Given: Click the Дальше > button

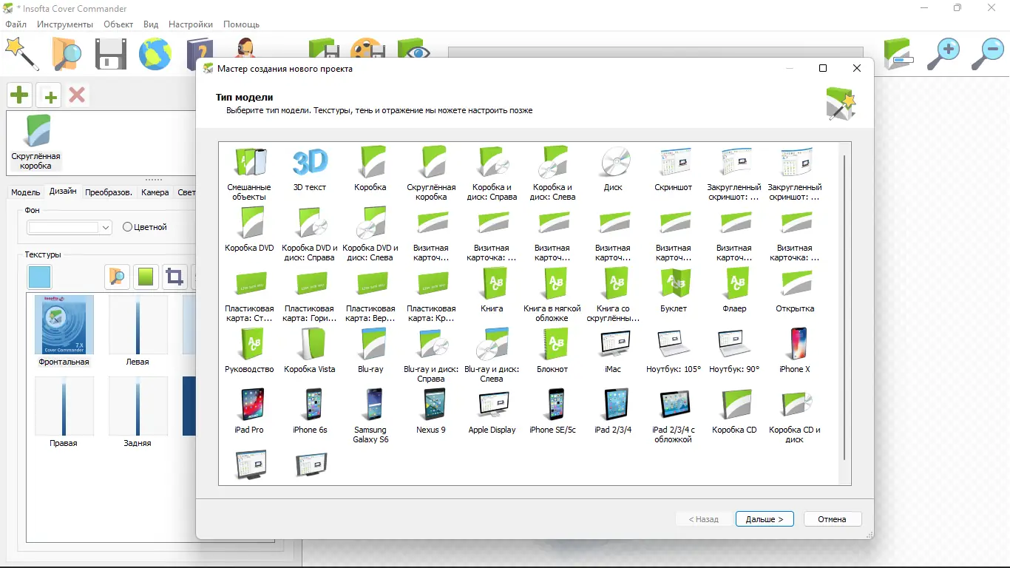Looking at the screenshot, I should tap(765, 519).
